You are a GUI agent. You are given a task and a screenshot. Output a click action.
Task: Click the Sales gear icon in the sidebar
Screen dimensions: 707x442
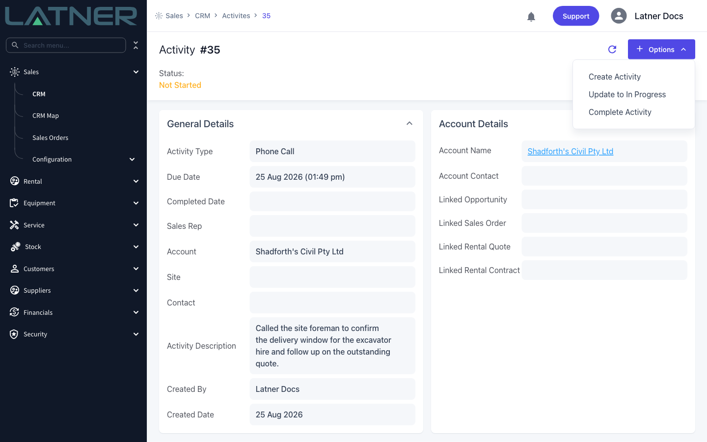pos(15,72)
